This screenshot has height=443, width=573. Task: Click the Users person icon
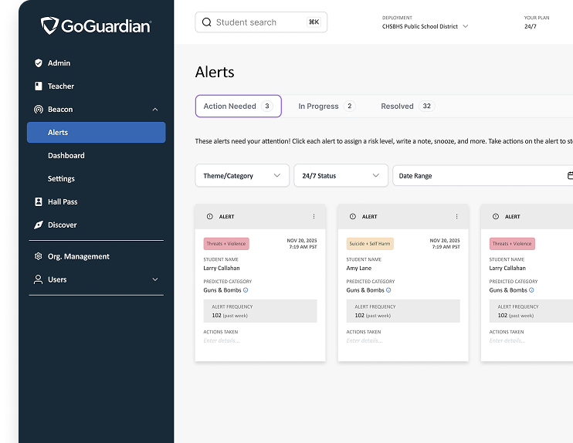(39, 279)
